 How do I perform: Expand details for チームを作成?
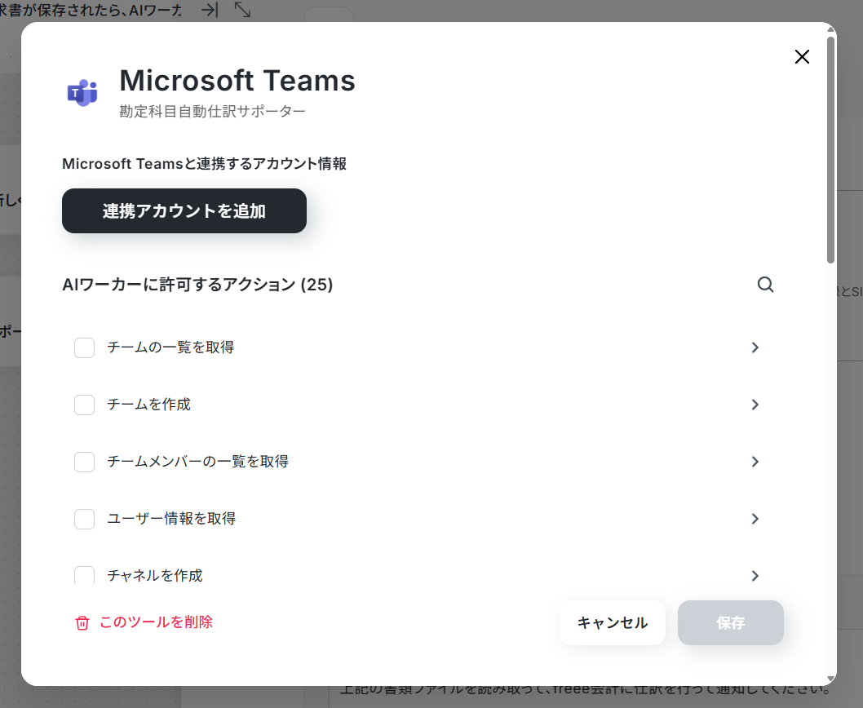click(755, 405)
